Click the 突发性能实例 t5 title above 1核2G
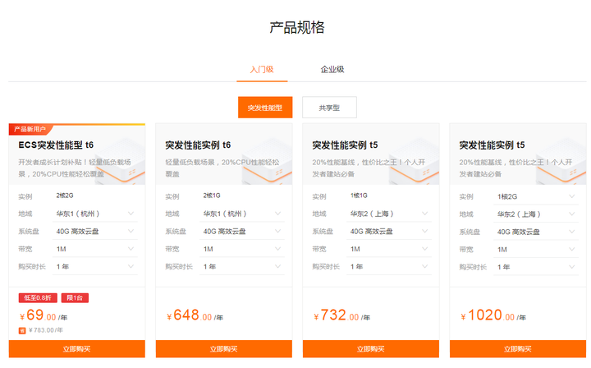This screenshot has height=368, width=591. (492, 145)
